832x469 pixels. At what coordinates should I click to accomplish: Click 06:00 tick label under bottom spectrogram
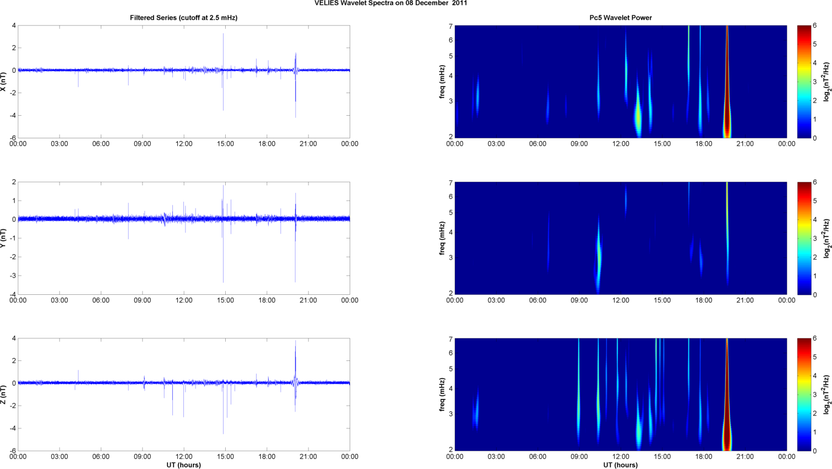coord(537,456)
